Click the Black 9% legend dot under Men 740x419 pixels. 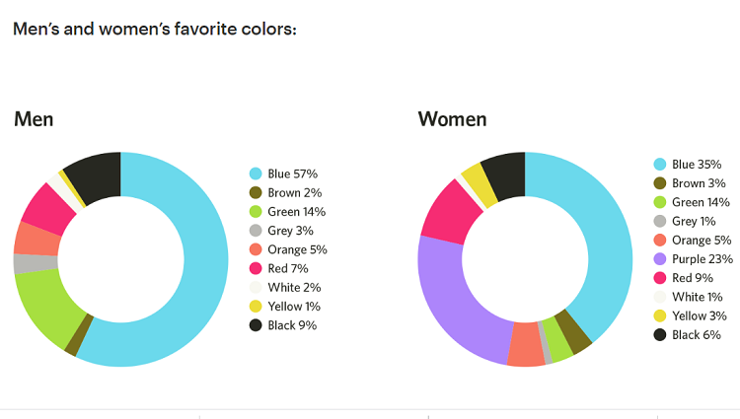tap(256, 325)
